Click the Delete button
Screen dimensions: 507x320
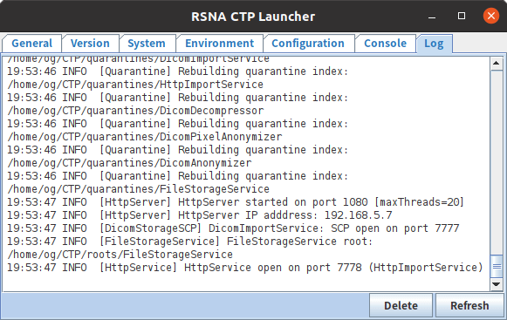[401, 305]
